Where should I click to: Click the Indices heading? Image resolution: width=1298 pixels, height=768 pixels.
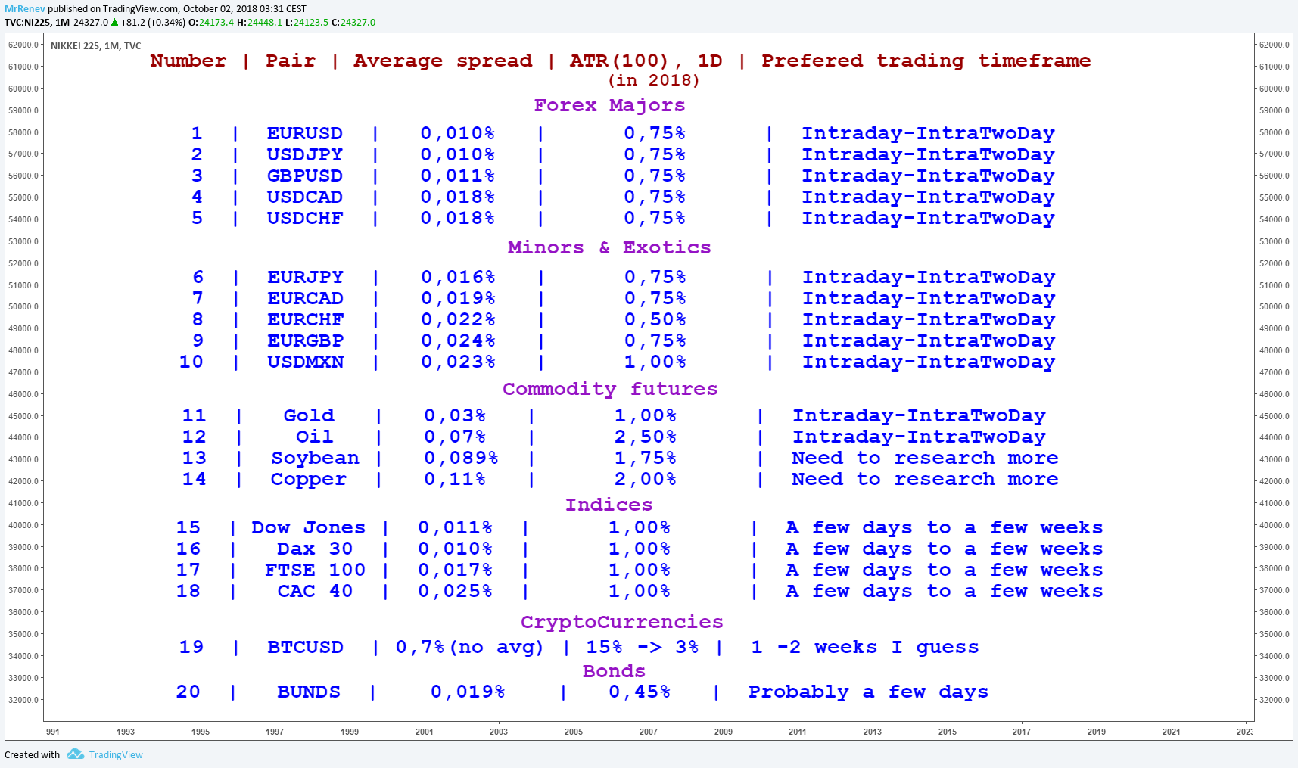pos(609,505)
